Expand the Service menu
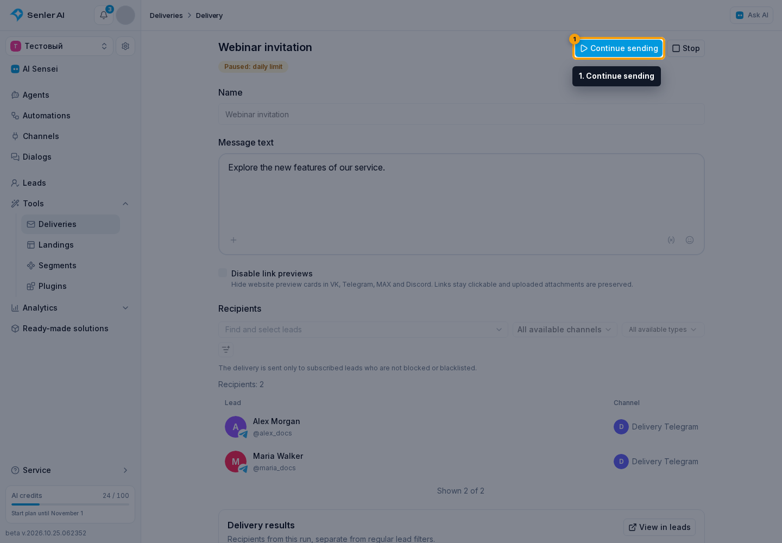Viewport: 782px width, 543px height. 71,470
